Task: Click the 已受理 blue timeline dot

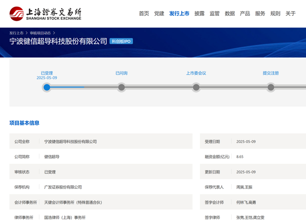Action: 47,87
